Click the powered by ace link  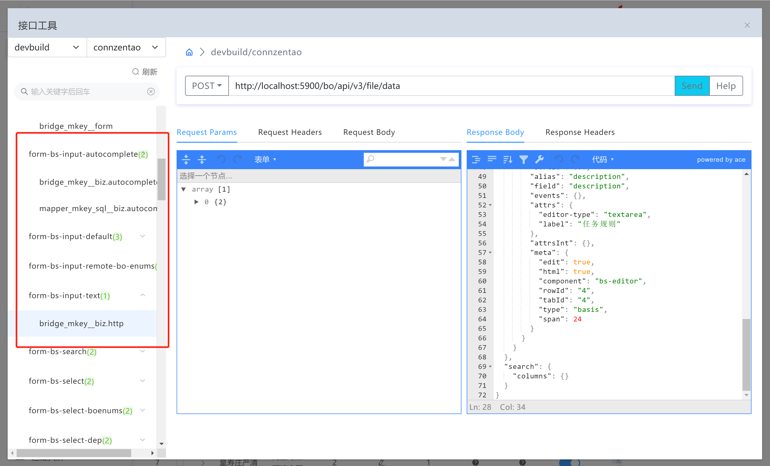(721, 160)
